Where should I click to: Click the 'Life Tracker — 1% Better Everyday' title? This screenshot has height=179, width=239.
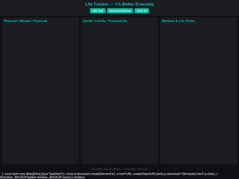119,4
